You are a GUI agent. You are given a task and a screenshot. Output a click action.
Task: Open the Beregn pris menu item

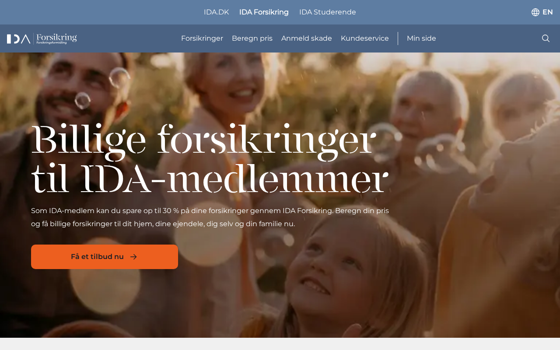(x=252, y=38)
